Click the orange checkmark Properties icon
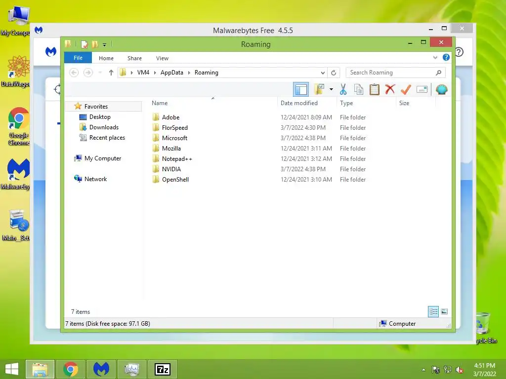 click(406, 89)
